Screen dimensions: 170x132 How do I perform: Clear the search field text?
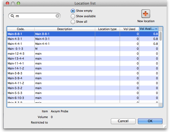coord(57,16)
